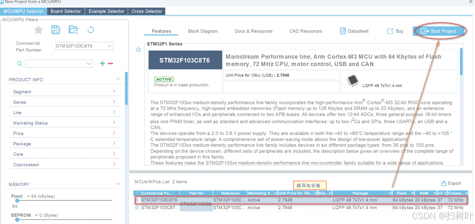Collapse the MEMORY section
The image size is (475, 224).
pos(118,184)
